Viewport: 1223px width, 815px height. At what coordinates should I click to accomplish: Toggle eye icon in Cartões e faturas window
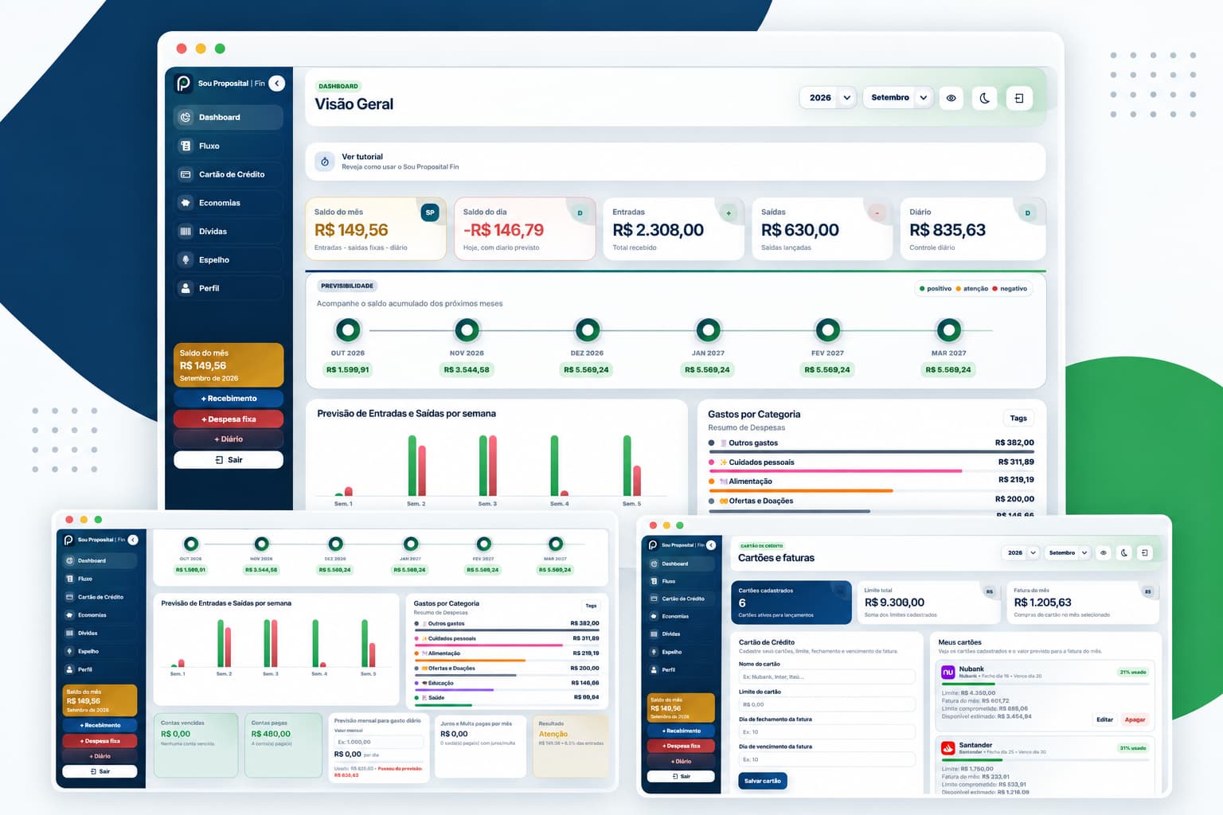[x=1104, y=552]
